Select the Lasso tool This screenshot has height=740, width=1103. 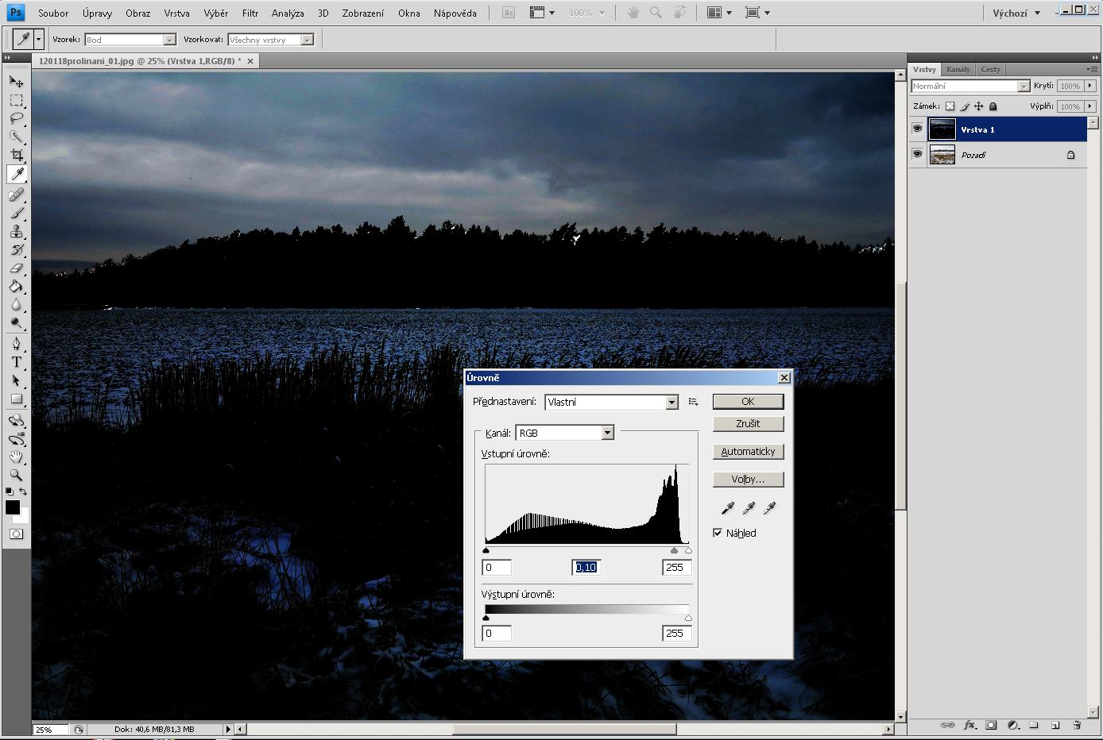pos(16,118)
